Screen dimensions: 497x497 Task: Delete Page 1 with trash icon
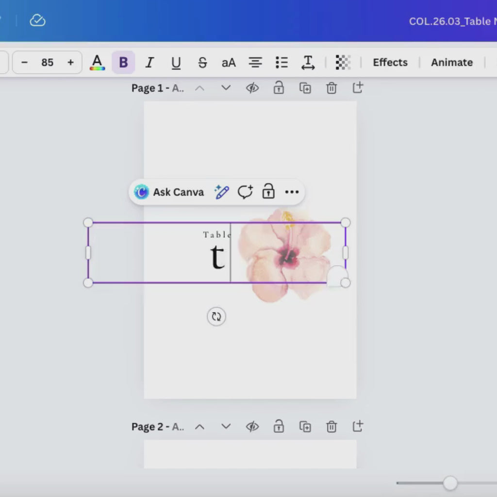[x=331, y=88]
